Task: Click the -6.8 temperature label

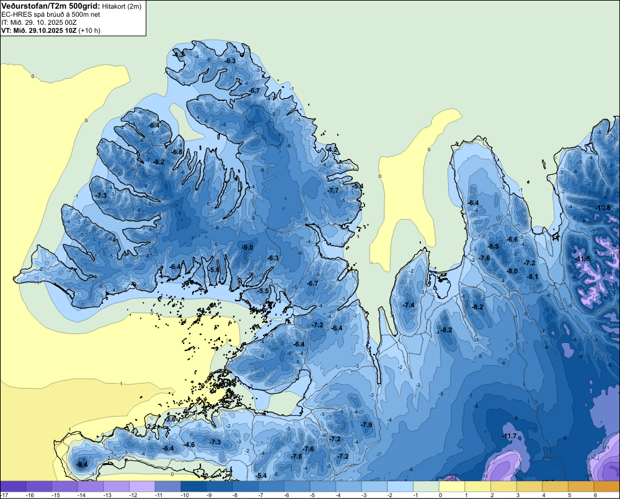Action: 177,152
